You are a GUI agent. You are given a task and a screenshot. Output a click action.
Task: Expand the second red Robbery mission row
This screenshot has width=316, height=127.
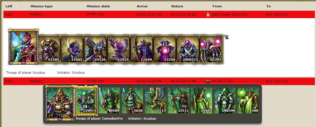point(159,81)
